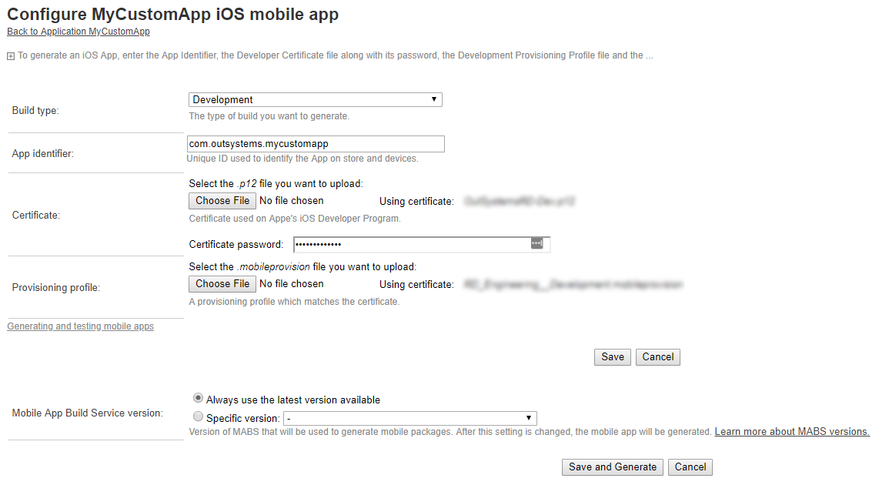Click Cancel next to the Save button
The width and height of the screenshot is (879, 485).
click(x=657, y=356)
